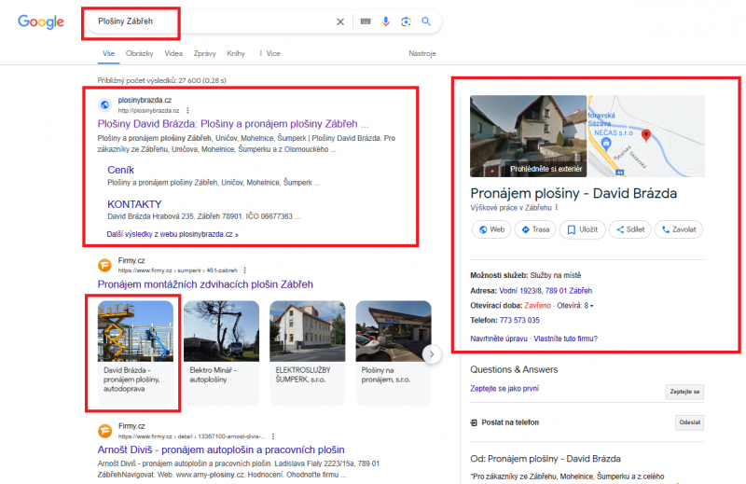Open Arnošt Diviš pronájem autoplošin link

(221, 449)
